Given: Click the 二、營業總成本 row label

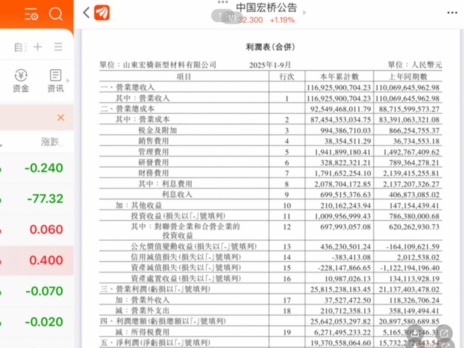Looking at the screenshot, I should coord(127,109).
